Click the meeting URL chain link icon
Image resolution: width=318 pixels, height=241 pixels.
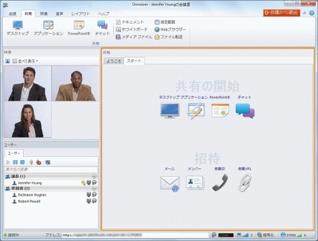click(245, 182)
